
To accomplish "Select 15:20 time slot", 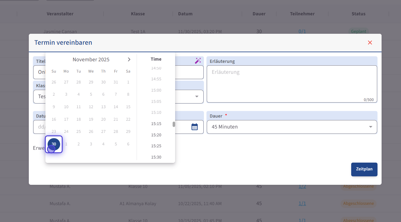I will [156, 135].
